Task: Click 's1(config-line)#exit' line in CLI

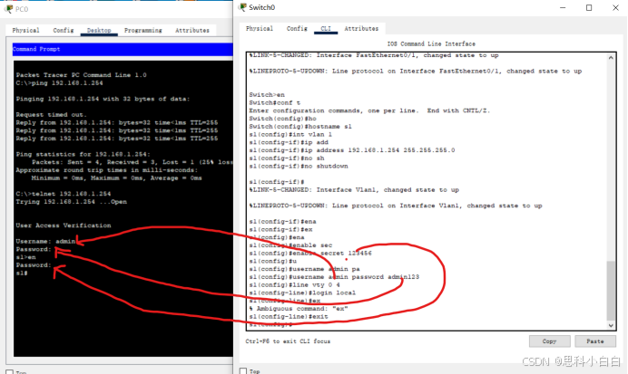Action: pos(289,316)
